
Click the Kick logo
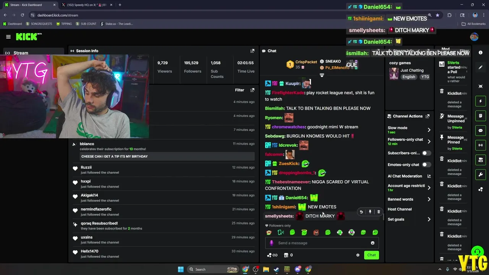29,37
